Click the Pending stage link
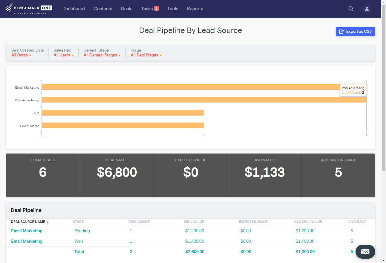This screenshot has height=263, width=386. pos(82,231)
